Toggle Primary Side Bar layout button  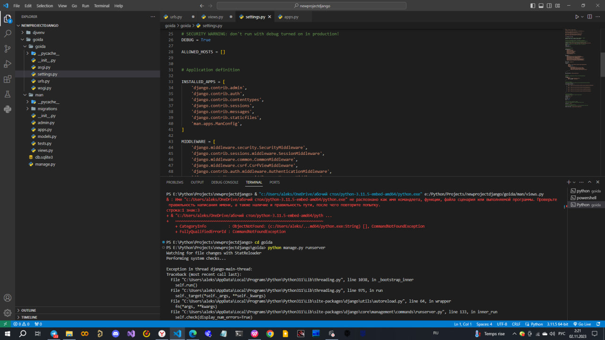click(x=533, y=6)
